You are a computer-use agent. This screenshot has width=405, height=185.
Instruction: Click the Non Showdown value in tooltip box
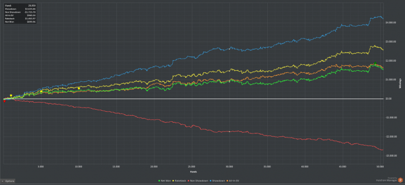point(30,12)
